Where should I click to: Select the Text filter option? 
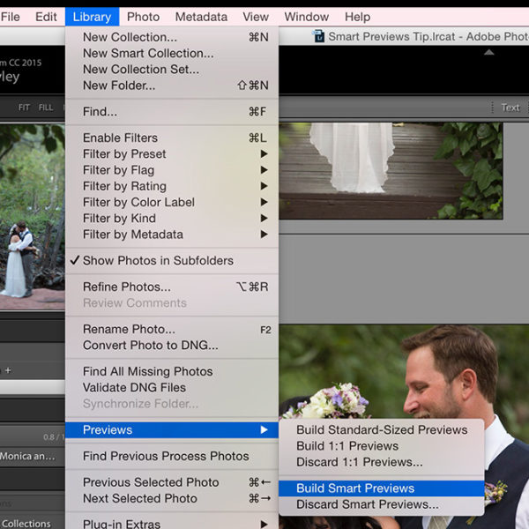(x=510, y=108)
